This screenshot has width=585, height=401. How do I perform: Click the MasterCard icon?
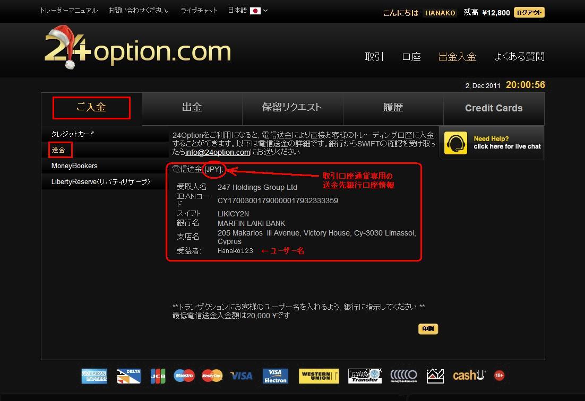[212, 376]
